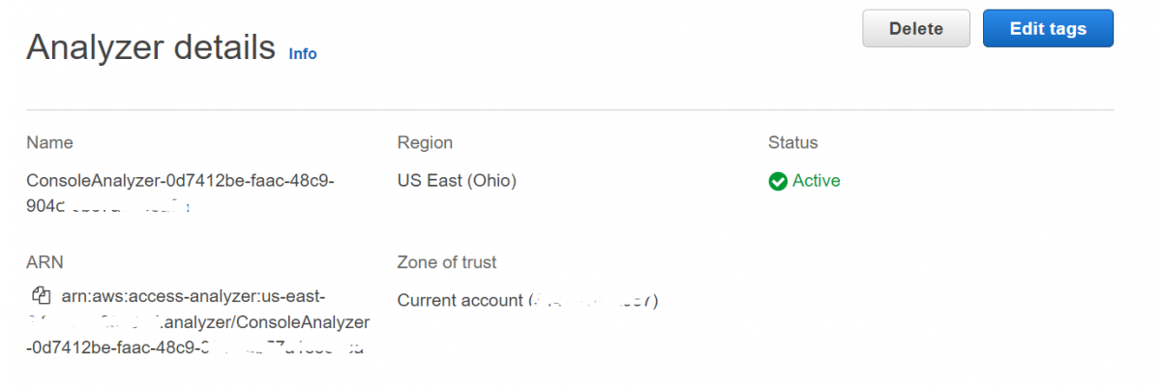Viewport: 1161px width, 388px height.
Task: Select the arn:aws:access-analyzer ARN text
Action: (193, 295)
